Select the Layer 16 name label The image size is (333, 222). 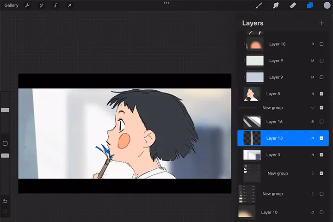click(274, 122)
